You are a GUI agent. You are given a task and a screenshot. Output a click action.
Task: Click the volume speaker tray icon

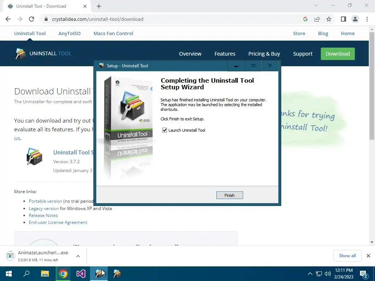point(328,274)
